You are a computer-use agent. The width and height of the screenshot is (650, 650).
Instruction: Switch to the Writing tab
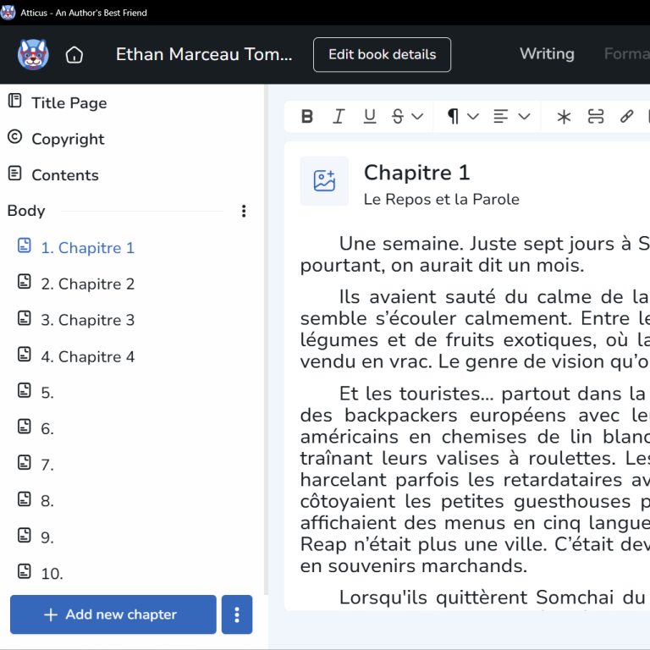coord(547,54)
